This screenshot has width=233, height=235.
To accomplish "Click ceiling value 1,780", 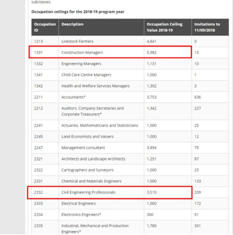I will pyautogui.click(x=151, y=226).
